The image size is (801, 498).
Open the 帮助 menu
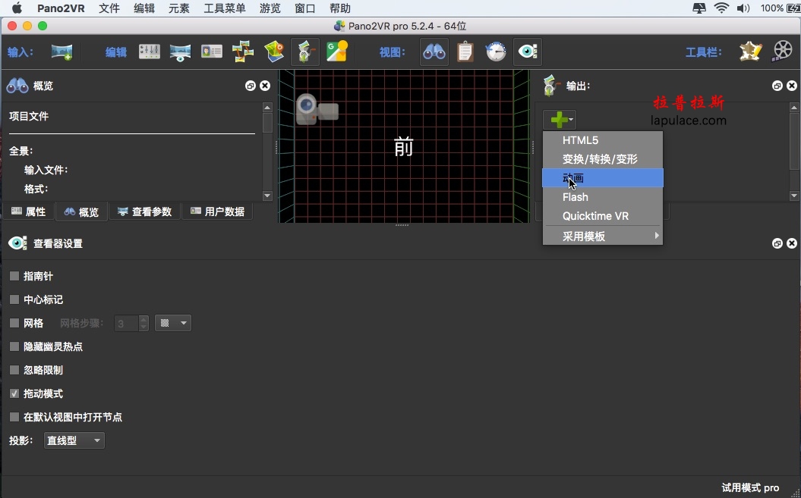(x=339, y=8)
